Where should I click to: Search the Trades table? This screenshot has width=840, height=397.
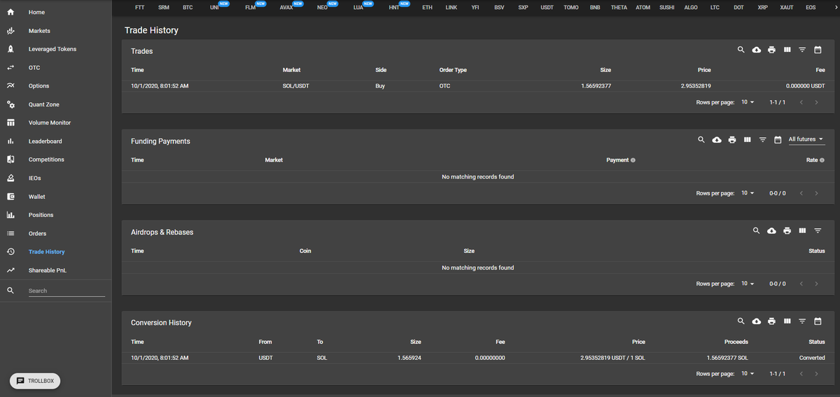click(741, 50)
